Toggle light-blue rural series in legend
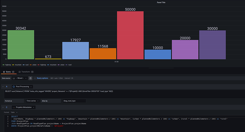This screenshot has width=245, height=132. [26, 65]
